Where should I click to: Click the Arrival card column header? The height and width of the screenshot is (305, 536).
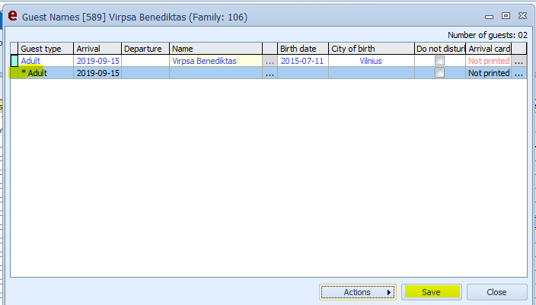489,49
